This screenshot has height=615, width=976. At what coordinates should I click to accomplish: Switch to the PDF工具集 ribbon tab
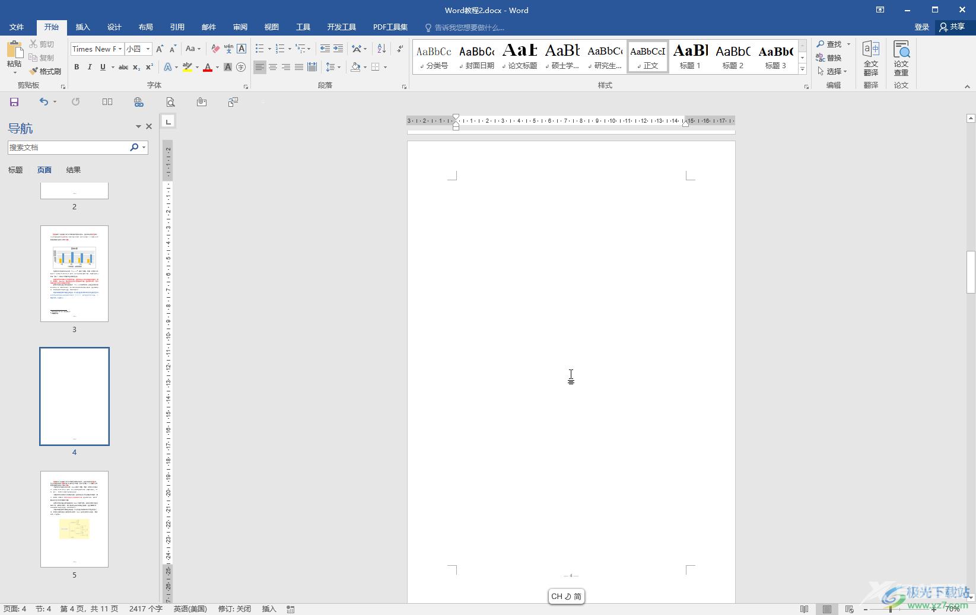[x=390, y=27]
